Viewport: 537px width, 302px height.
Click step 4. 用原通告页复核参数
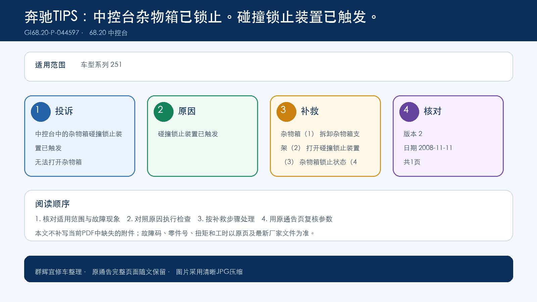(297, 219)
